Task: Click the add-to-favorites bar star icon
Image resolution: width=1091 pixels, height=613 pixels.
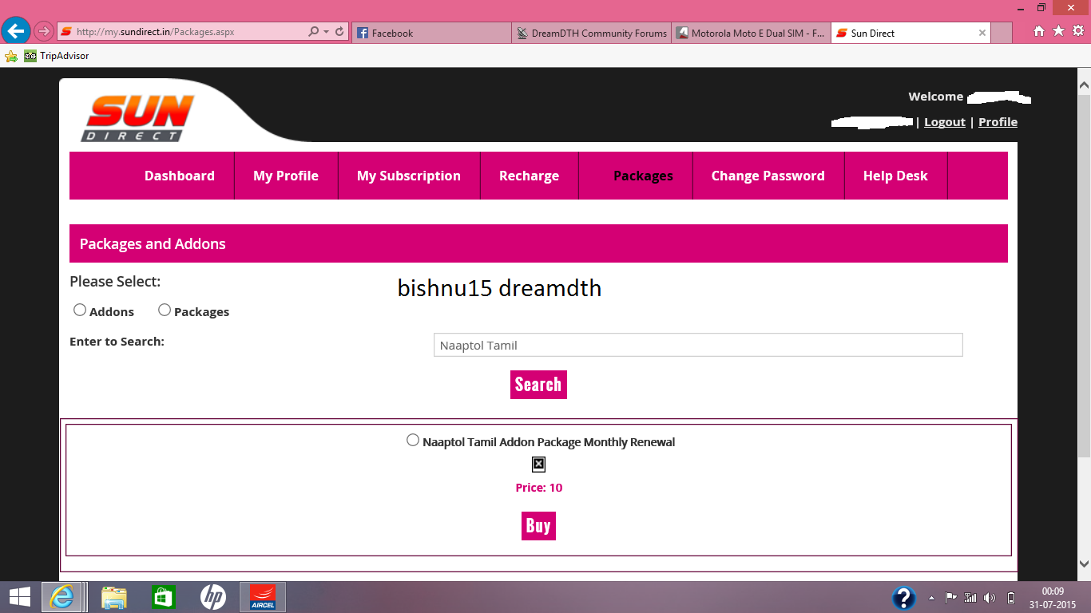Action: coord(10,56)
